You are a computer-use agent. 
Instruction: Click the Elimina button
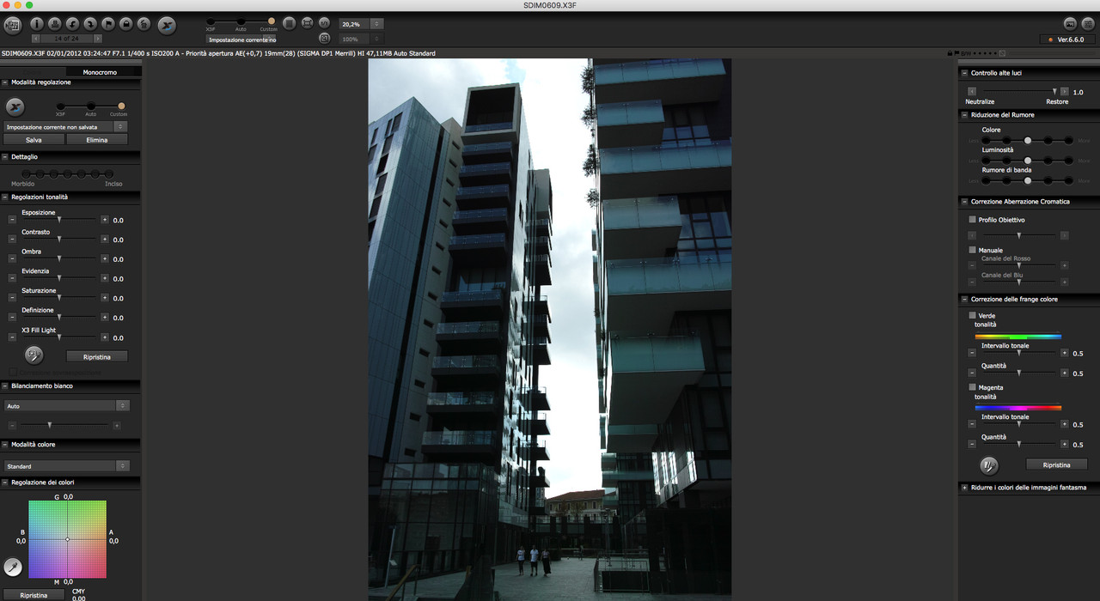[x=97, y=139]
